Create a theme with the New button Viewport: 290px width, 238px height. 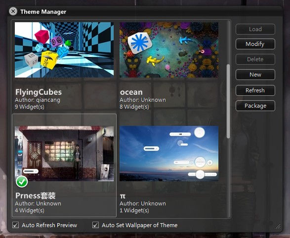pyautogui.click(x=255, y=75)
